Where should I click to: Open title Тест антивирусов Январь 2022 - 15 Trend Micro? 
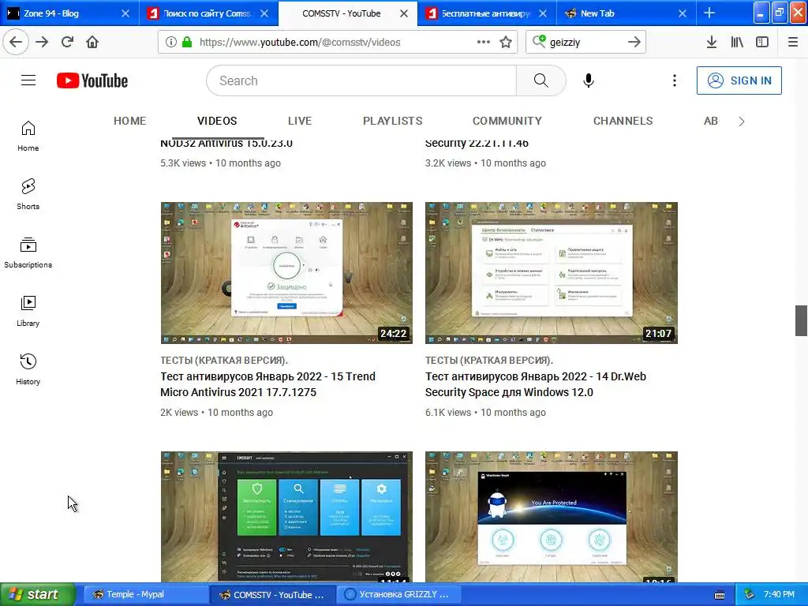pos(268,384)
